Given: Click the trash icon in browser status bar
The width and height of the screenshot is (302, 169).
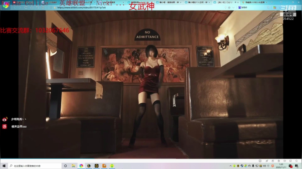Looking at the screenshot, I should pos(279,161).
